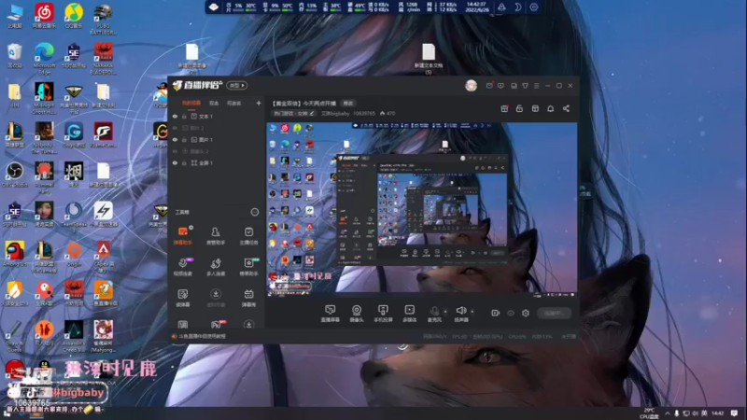Screen dimensions: 747x420
Task: Click the go-live button at bottom right
Action: coord(554,313)
